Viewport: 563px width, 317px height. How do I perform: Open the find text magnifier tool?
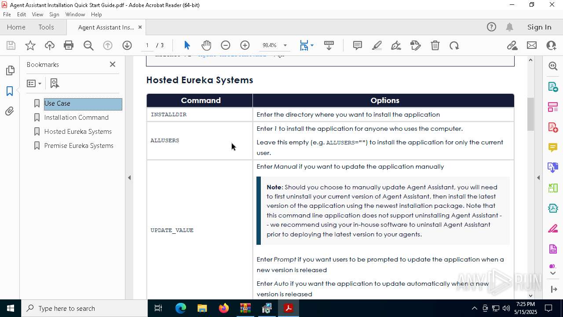(x=88, y=45)
